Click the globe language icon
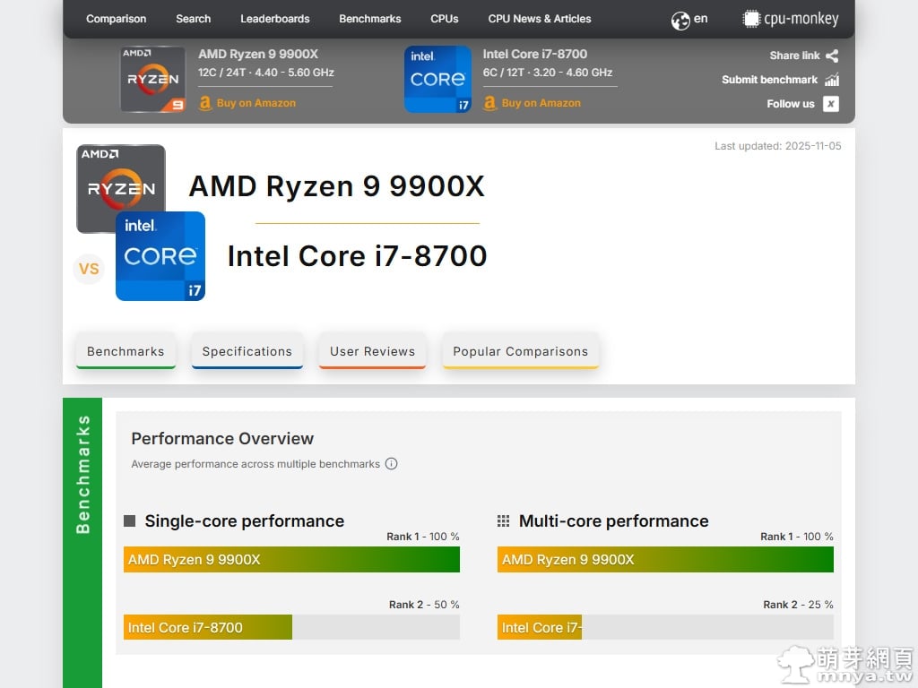Image resolution: width=918 pixels, height=688 pixels. pyautogui.click(x=680, y=20)
